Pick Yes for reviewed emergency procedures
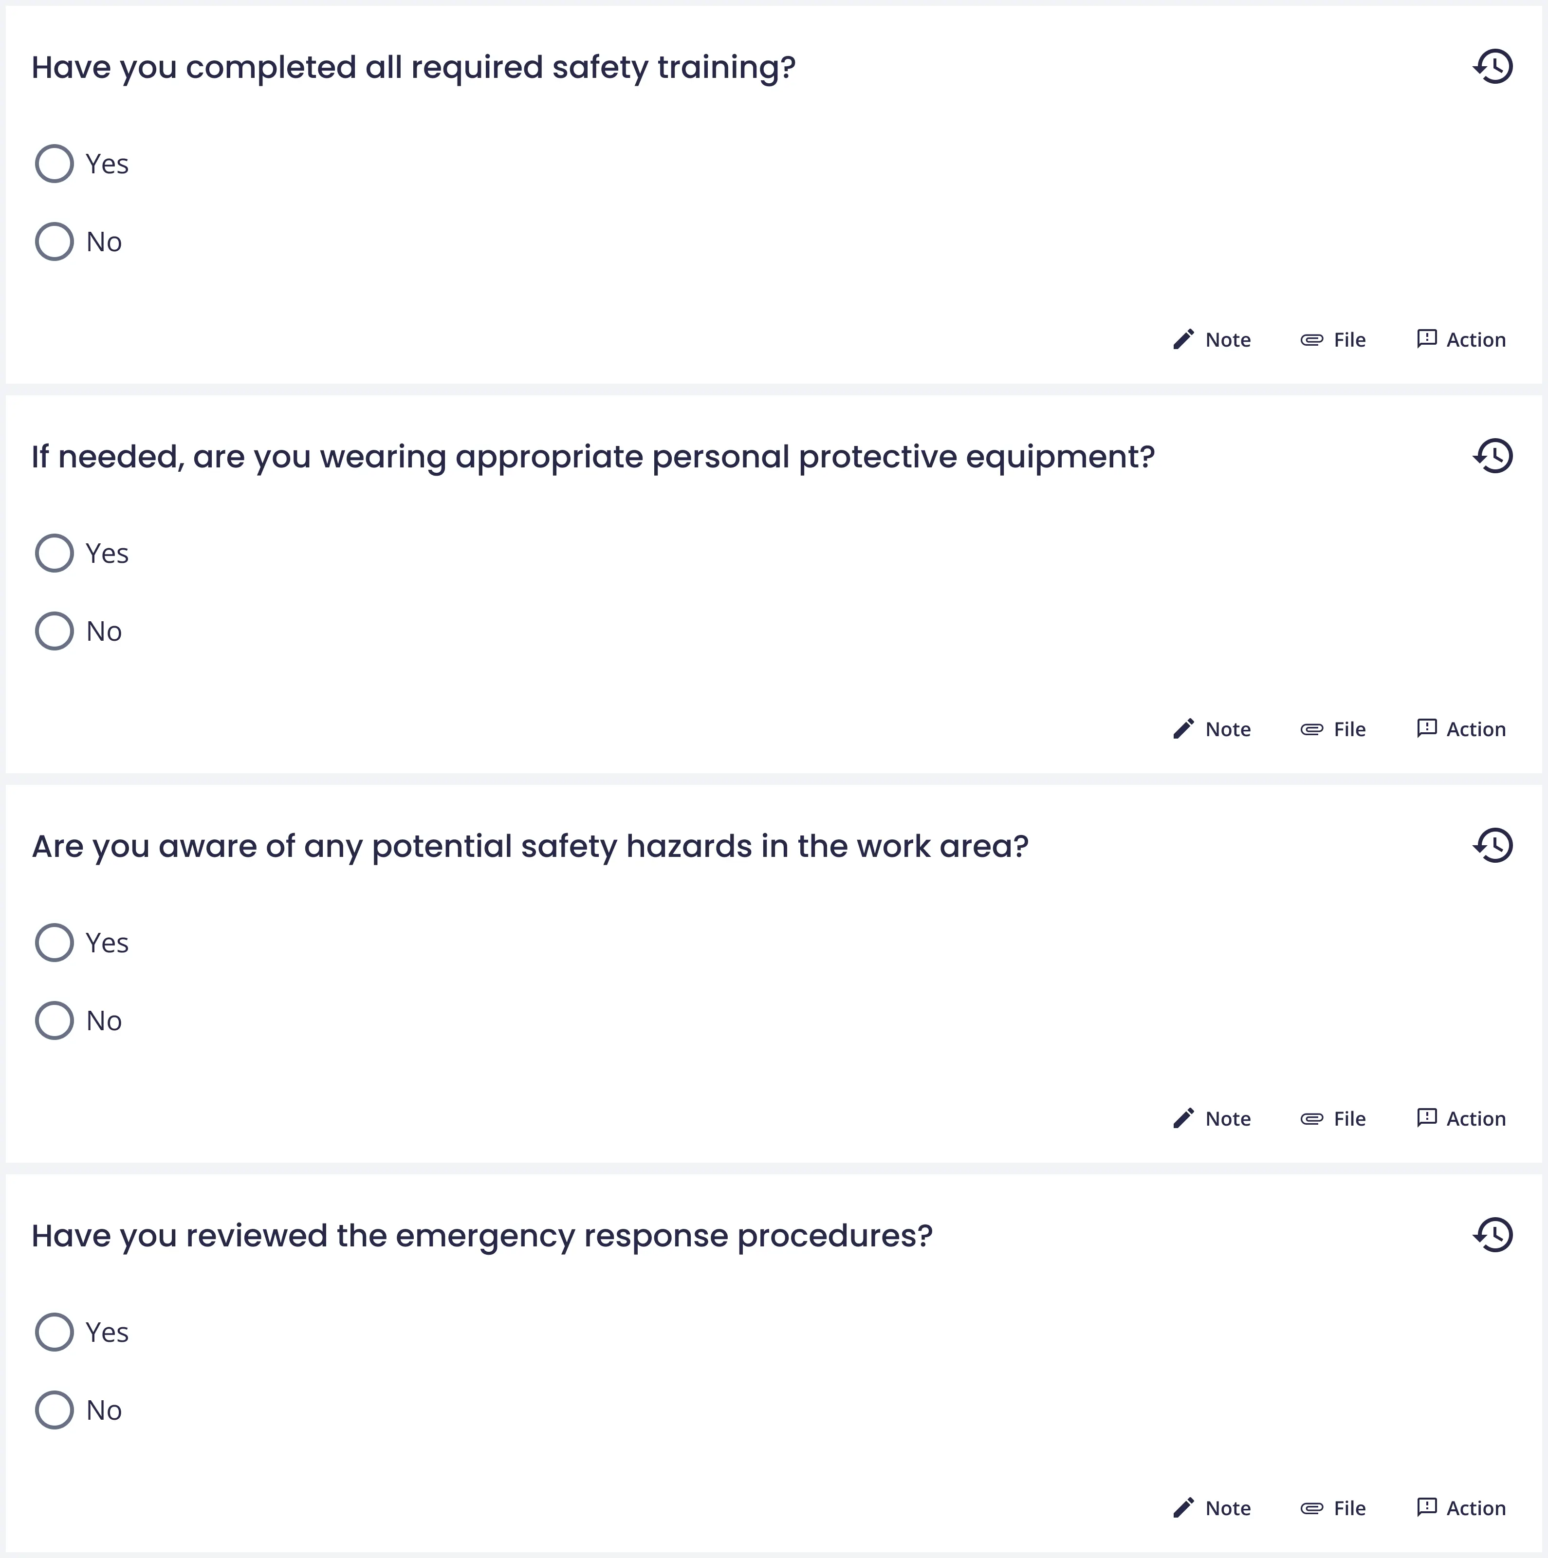The image size is (1548, 1558). click(x=55, y=1332)
